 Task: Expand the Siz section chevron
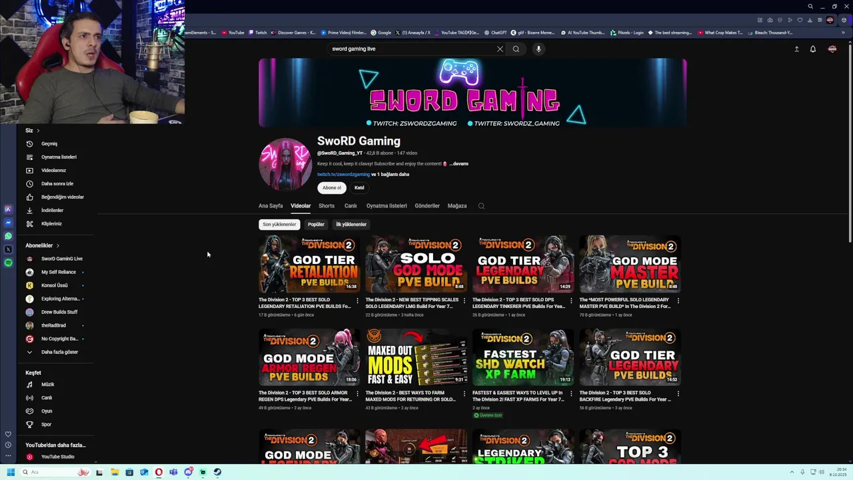[x=38, y=131]
